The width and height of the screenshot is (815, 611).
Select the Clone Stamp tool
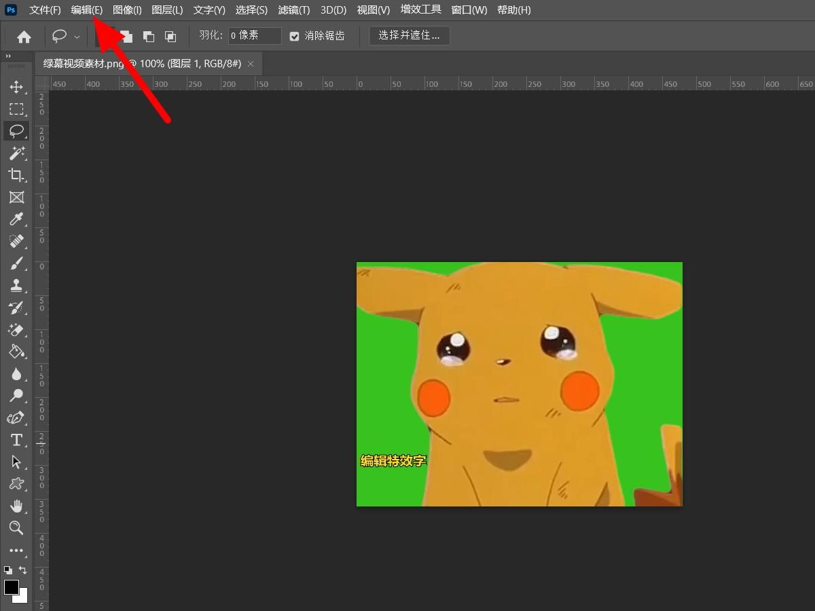point(17,285)
